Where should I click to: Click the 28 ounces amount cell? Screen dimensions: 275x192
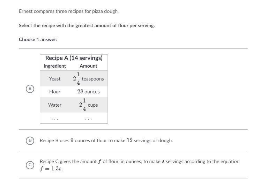88,92
